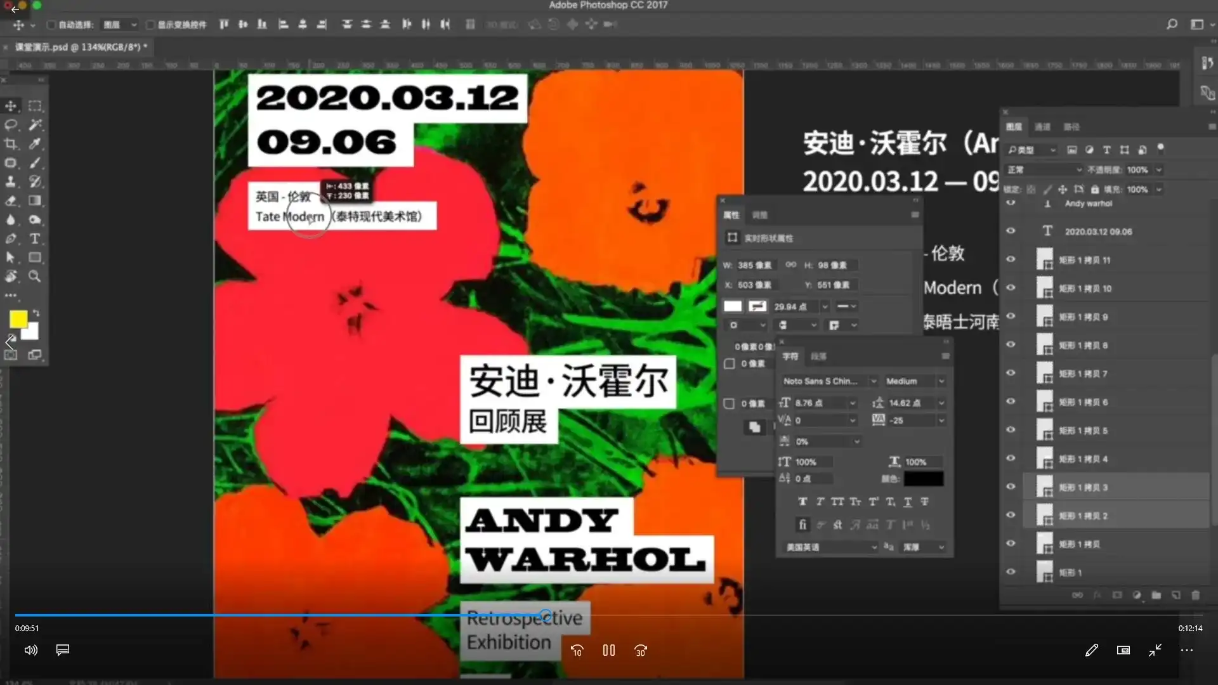The width and height of the screenshot is (1218, 685).
Task: Toggle visibility of 矩形 1 拷贝 11 layer
Action: [1011, 259]
